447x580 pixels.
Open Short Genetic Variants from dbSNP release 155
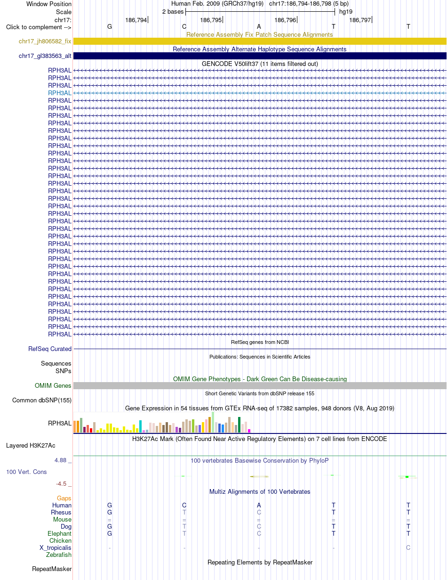click(260, 393)
